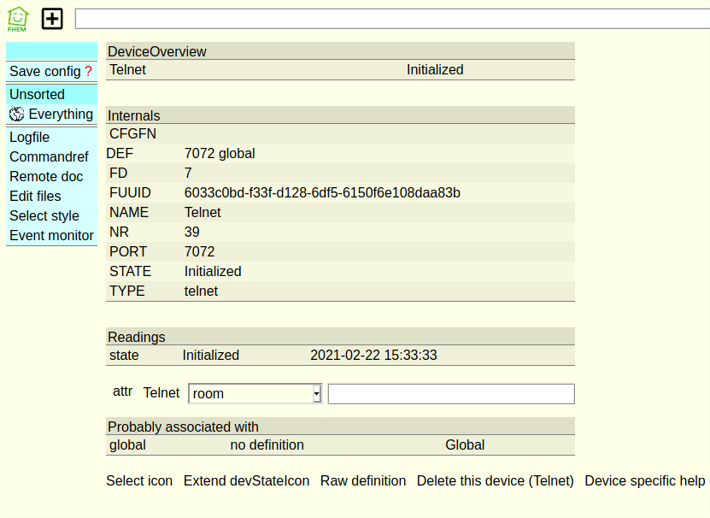Open the Unsorted room
Image resolution: width=710 pixels, height=518 pixels.
tap(37, 94)
